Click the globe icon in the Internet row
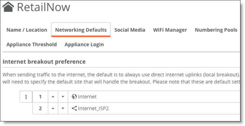 74,97
